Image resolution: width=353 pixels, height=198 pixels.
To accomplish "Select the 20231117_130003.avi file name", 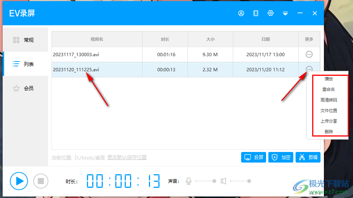I will [x=76, y=55].
